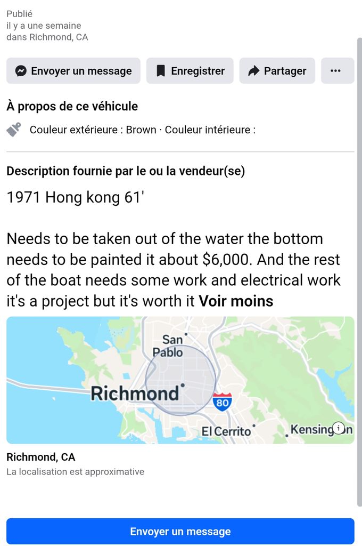Screen dimensions: 362x546
Task: Save listing with Enregistrer button
Action: point(190,71)
